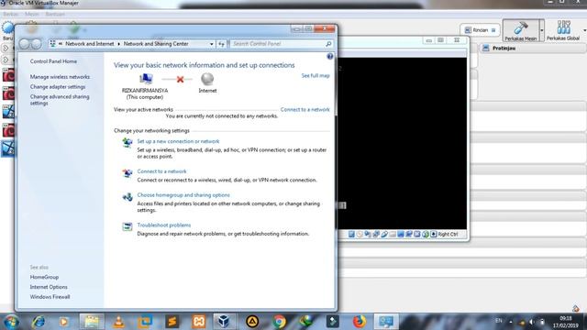Click the This computer RIZKANFIRMANSYA icon
The image size is (587, 330).
point(146,79)
